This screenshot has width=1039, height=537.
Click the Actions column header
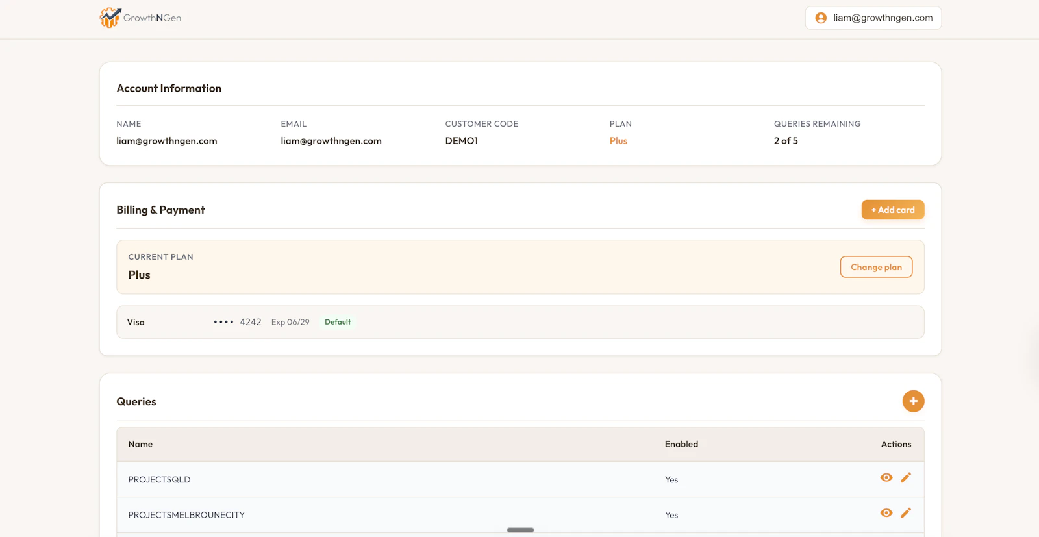pos(896,444)
